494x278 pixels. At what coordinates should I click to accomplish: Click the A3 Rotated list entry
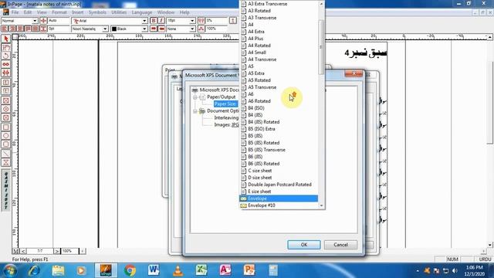(279, 11)
